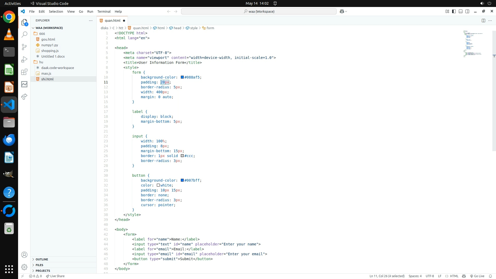This screenshot has height=279, width=496.
Task: Toggle the bottom panel visibility
Action: click(460, 11)
